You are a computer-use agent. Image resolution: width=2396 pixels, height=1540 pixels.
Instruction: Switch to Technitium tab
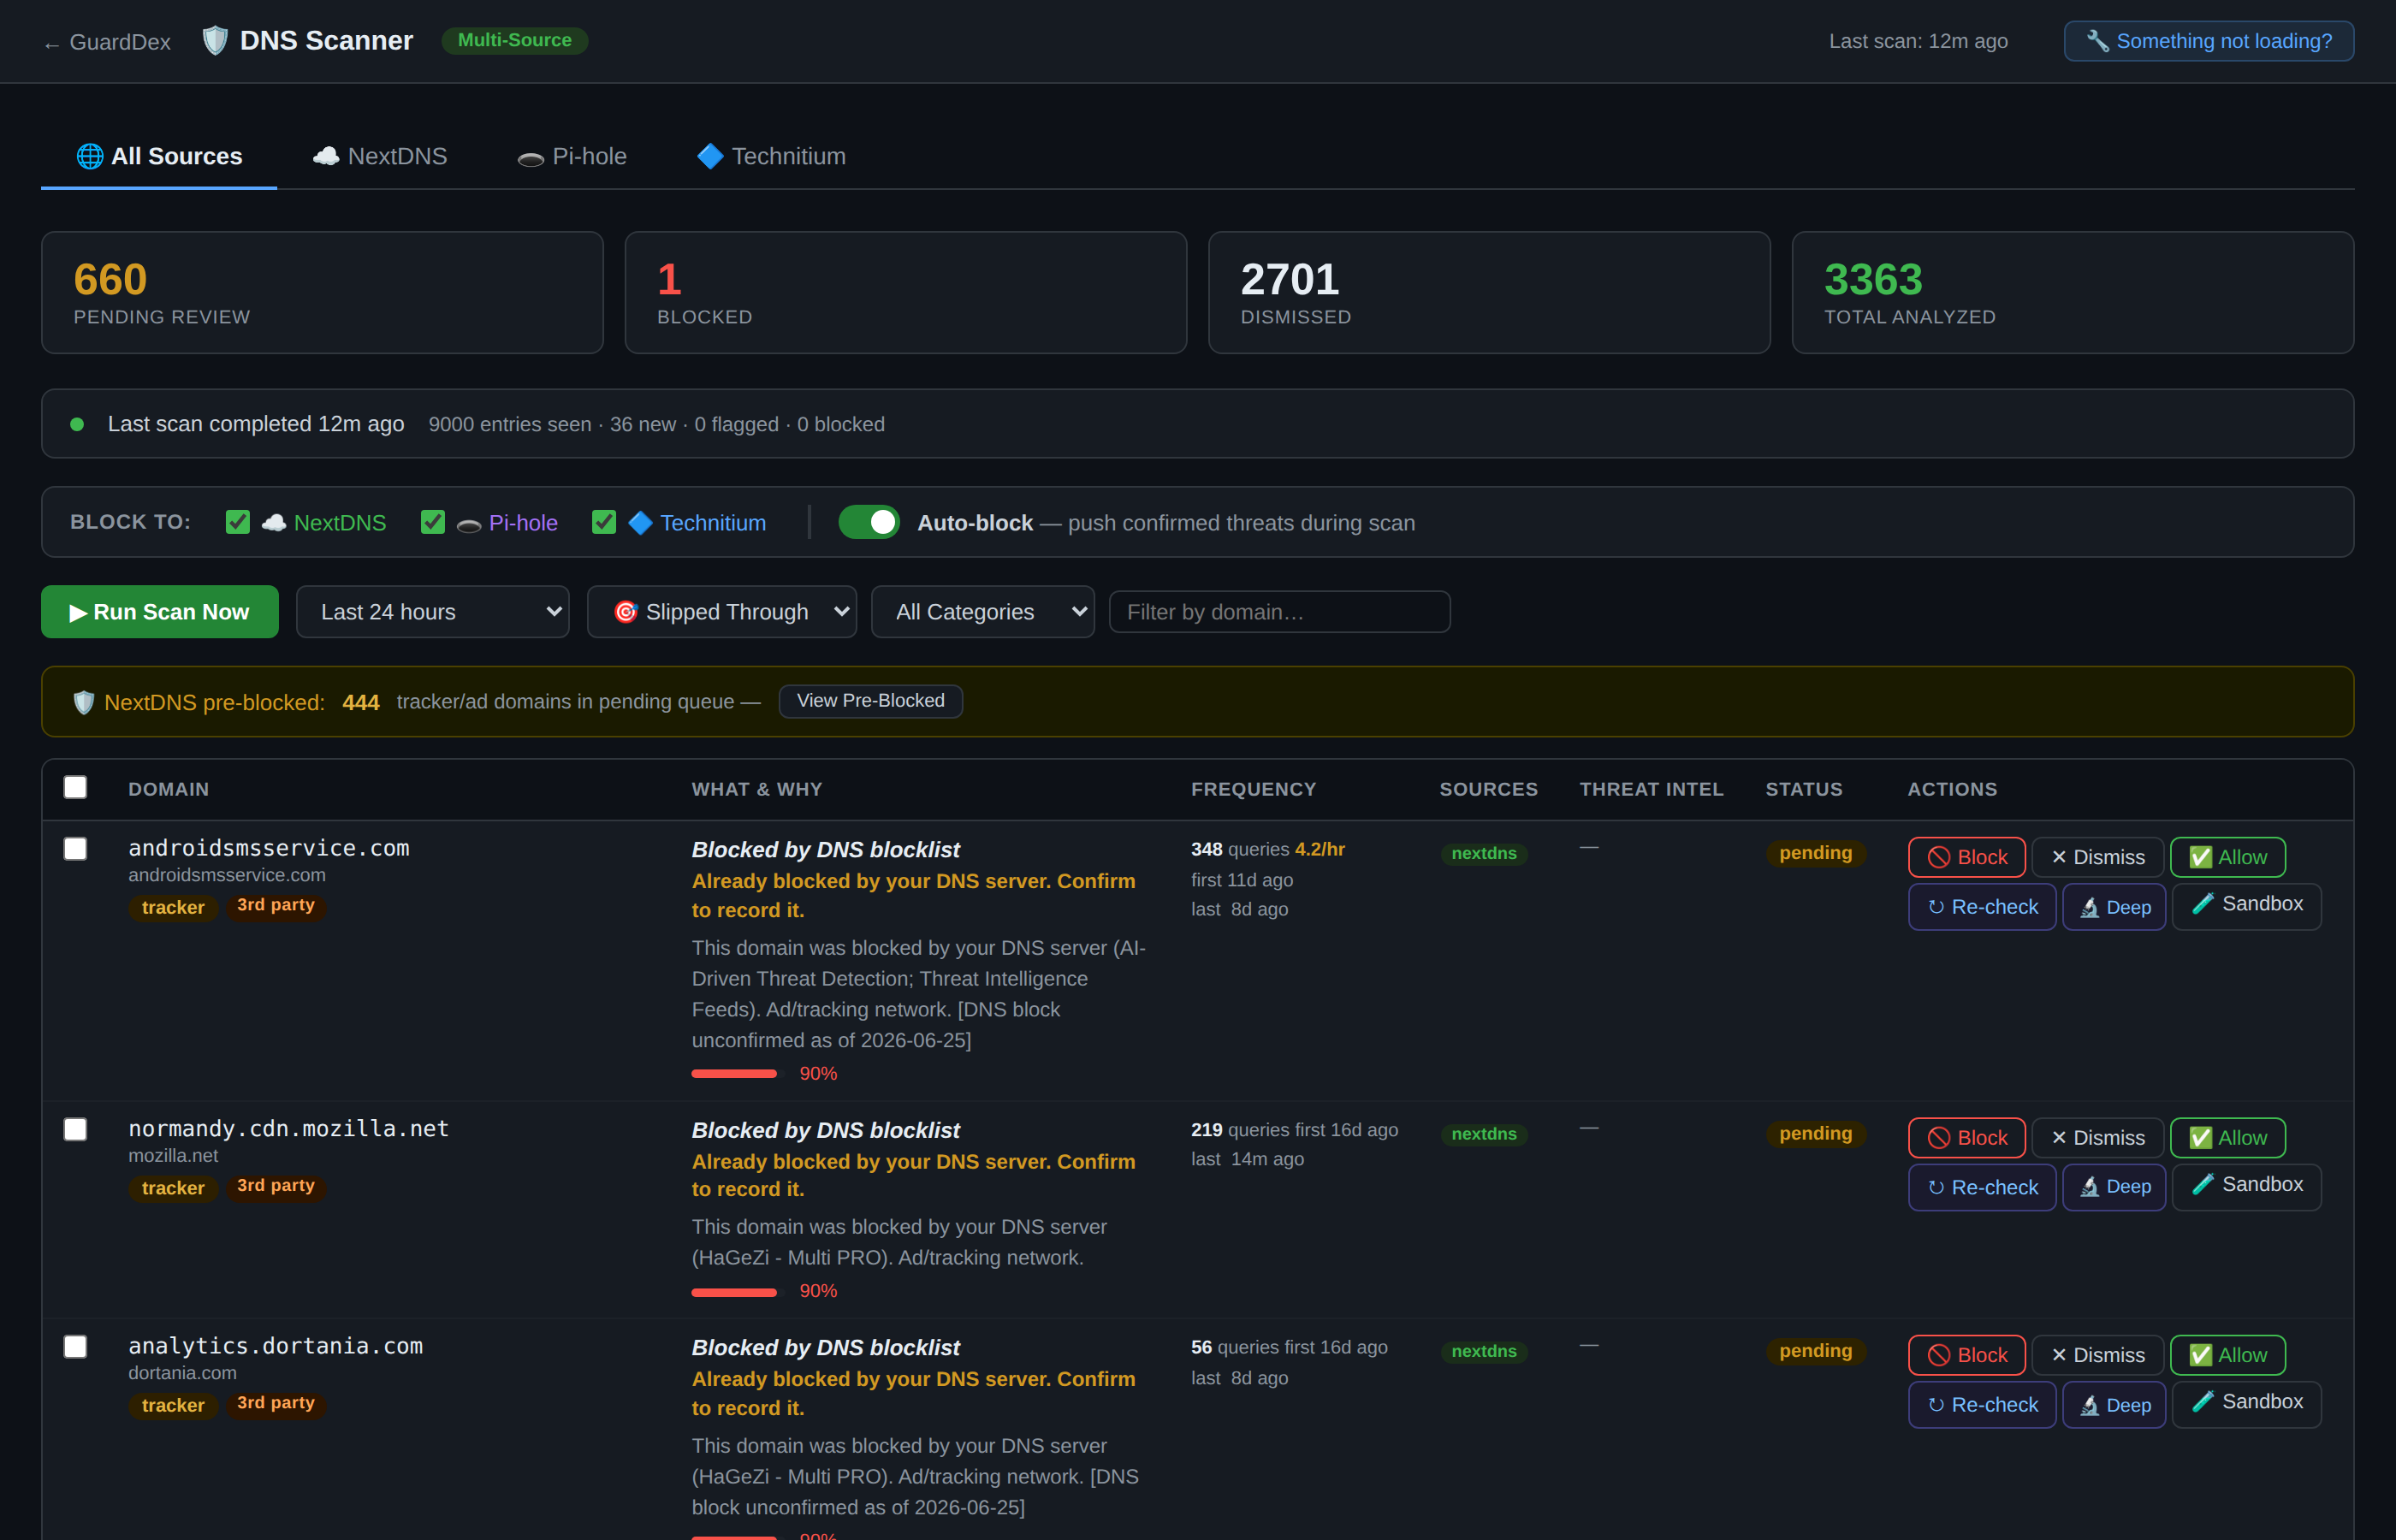[x=771, y=156]
